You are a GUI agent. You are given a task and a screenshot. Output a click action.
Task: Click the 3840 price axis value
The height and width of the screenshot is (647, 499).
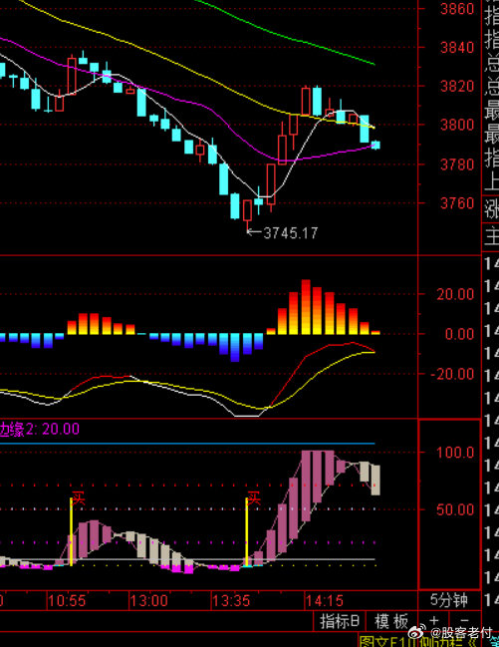coord(457,48)
